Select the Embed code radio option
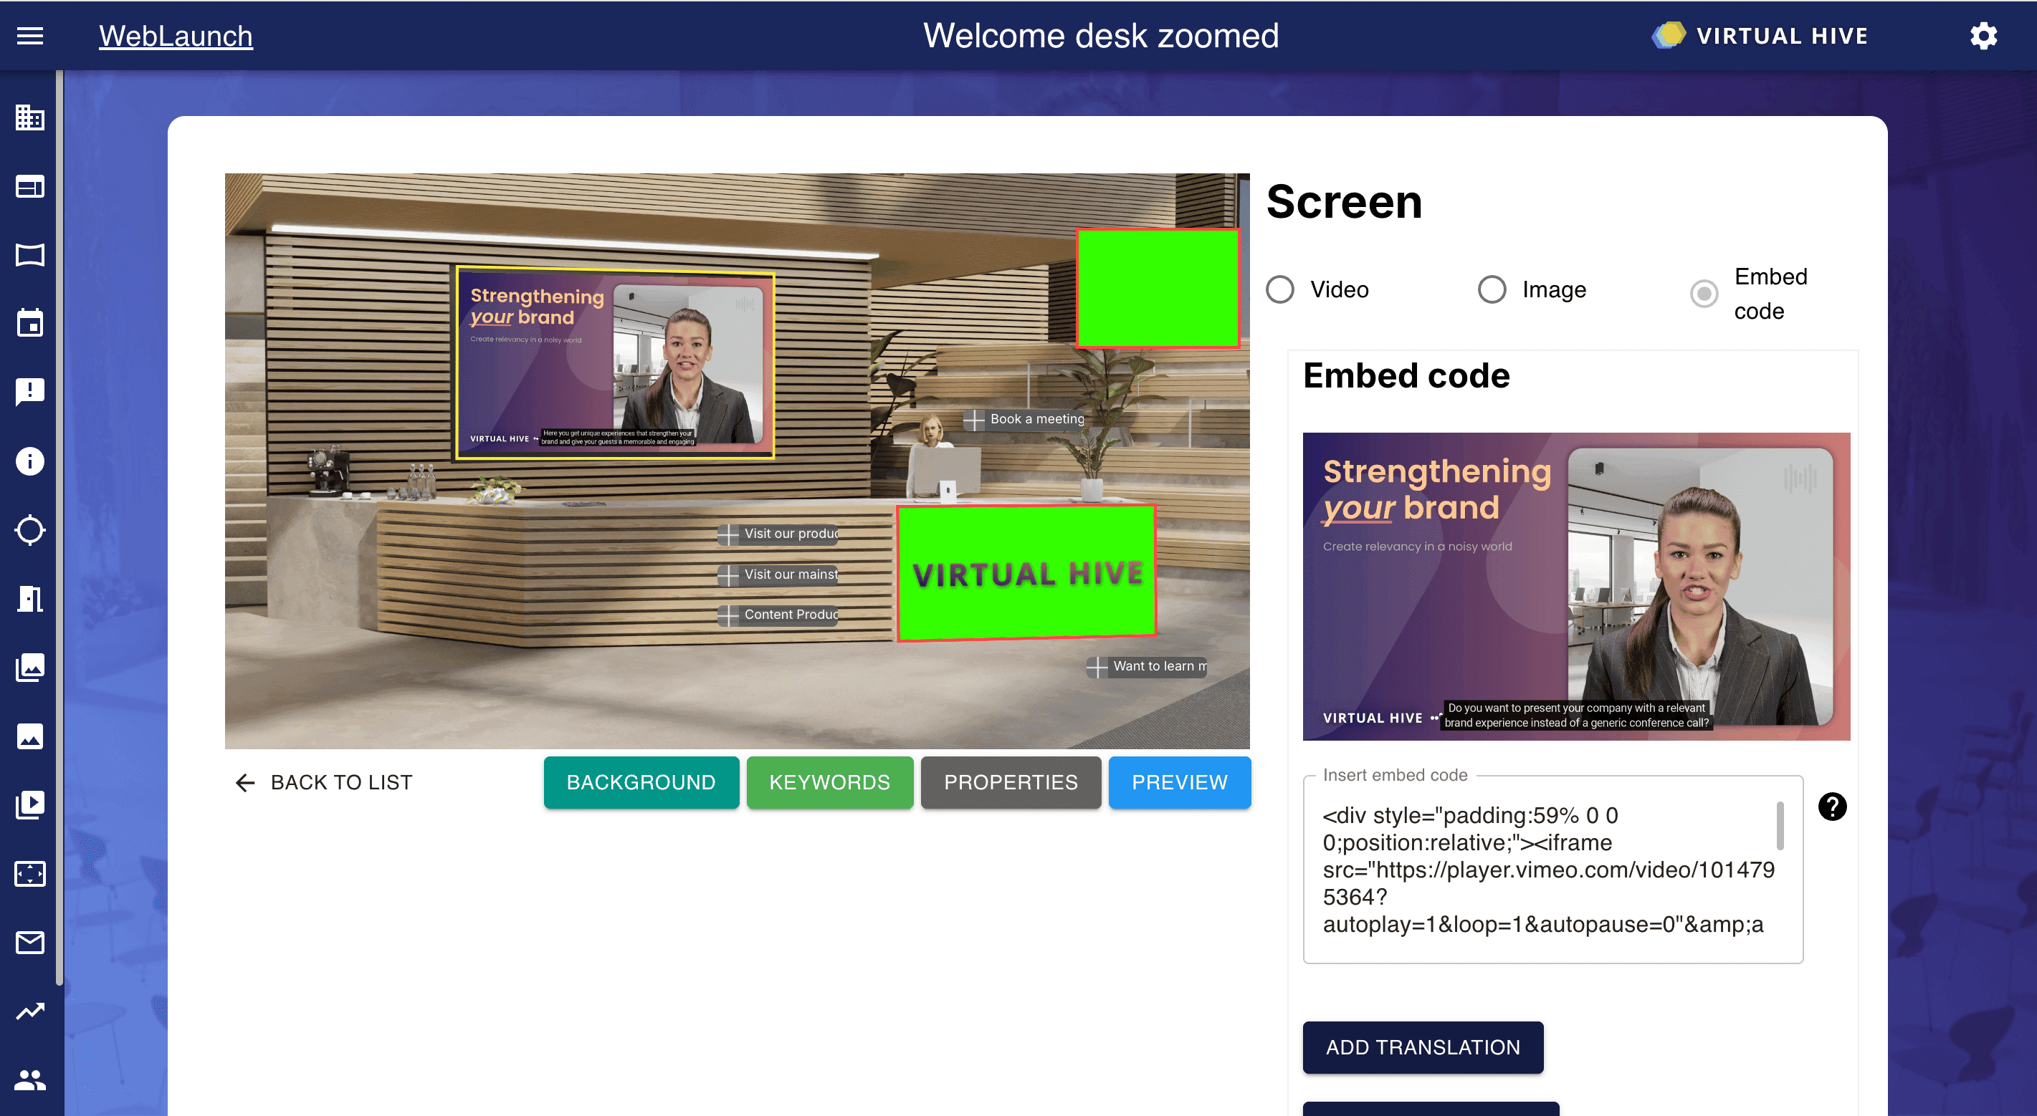 [1704, 294]
